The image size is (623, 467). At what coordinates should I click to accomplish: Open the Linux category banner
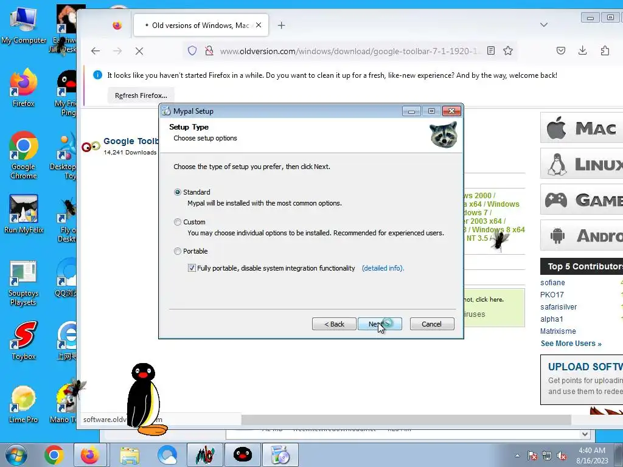click(x=582, y=164)
